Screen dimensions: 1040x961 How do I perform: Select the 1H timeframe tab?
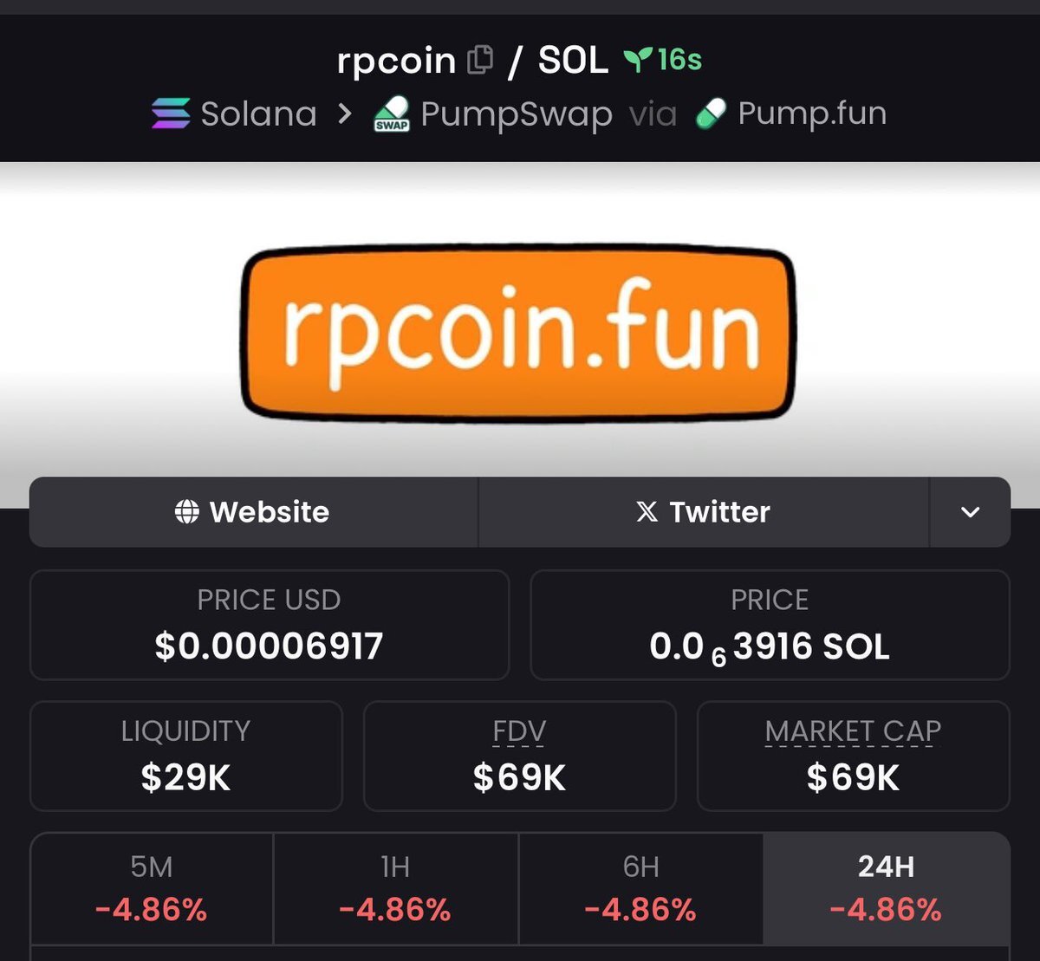point(395,889)
